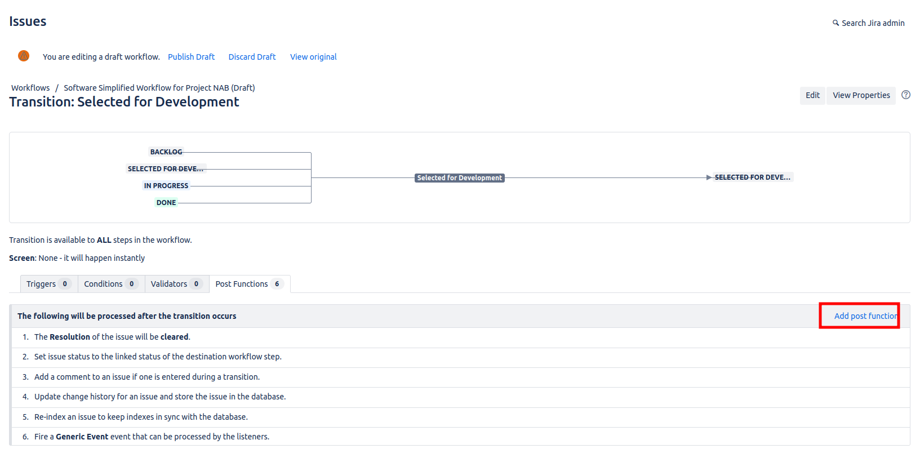Select the Set issue status post function row
This screenshot has height=471, width=920.
pos(460,357)
